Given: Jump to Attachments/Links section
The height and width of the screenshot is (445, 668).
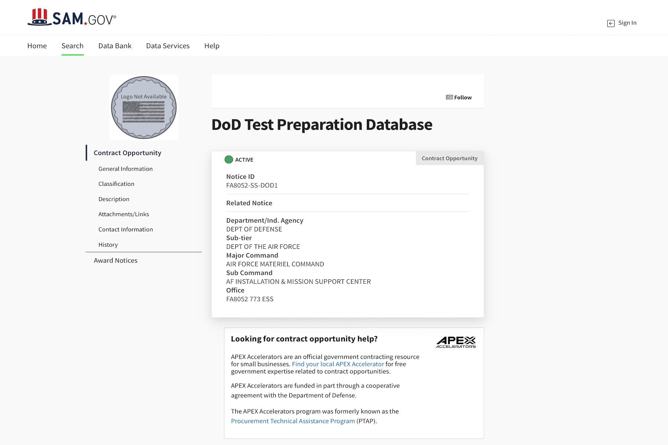Looking at the screenshot, I should pos(124,214).
